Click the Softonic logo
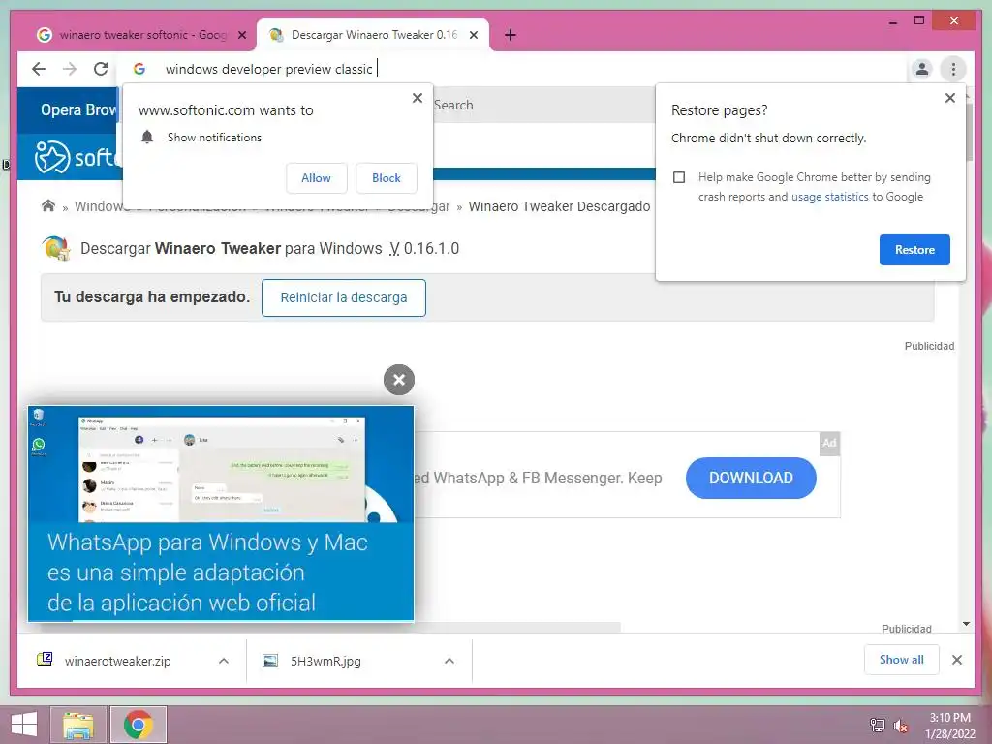Viewport: 992px width, 744px height. tap(76, 156)
